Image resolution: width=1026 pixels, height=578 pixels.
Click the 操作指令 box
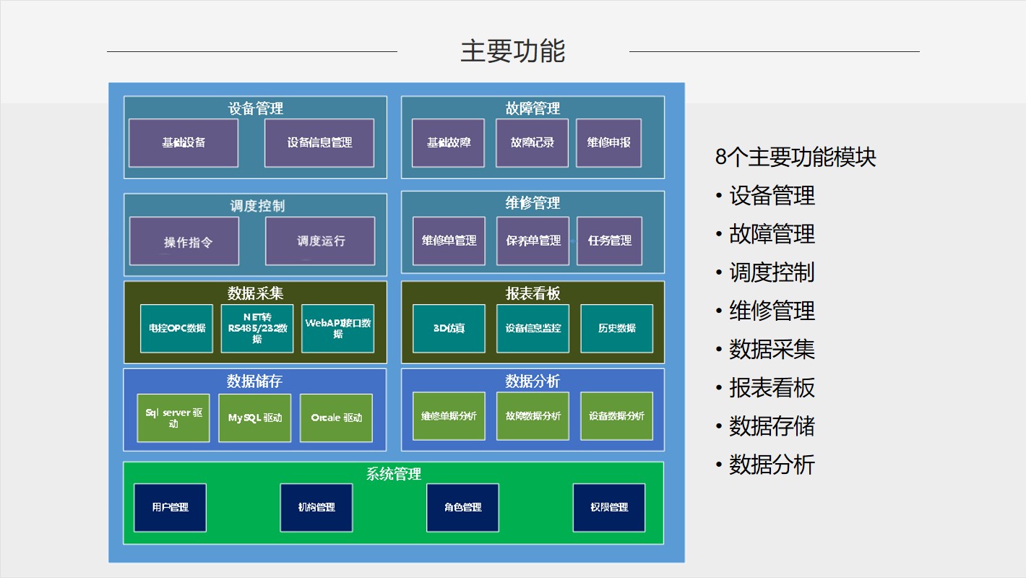pyautogui.click(x=184, y=241)
